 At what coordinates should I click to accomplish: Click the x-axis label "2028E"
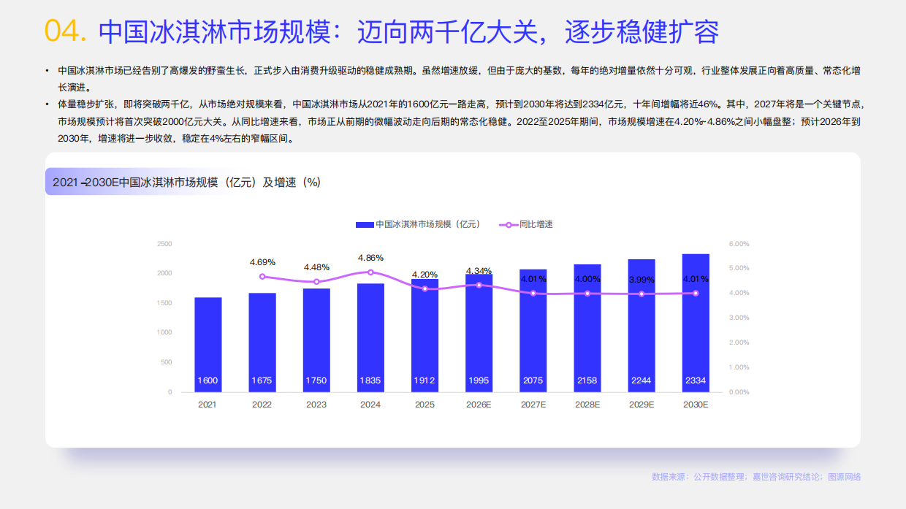pos(587,405)
